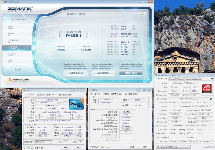The width and height of the screenshot is (215, 150).
Task: Click the Futuremark Corporation logo
Action: click(19, 80)
